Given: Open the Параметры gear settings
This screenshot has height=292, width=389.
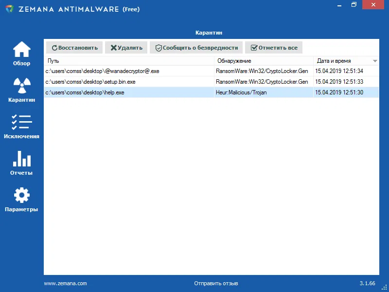Looking at the screenshot, I should point(21,200).
